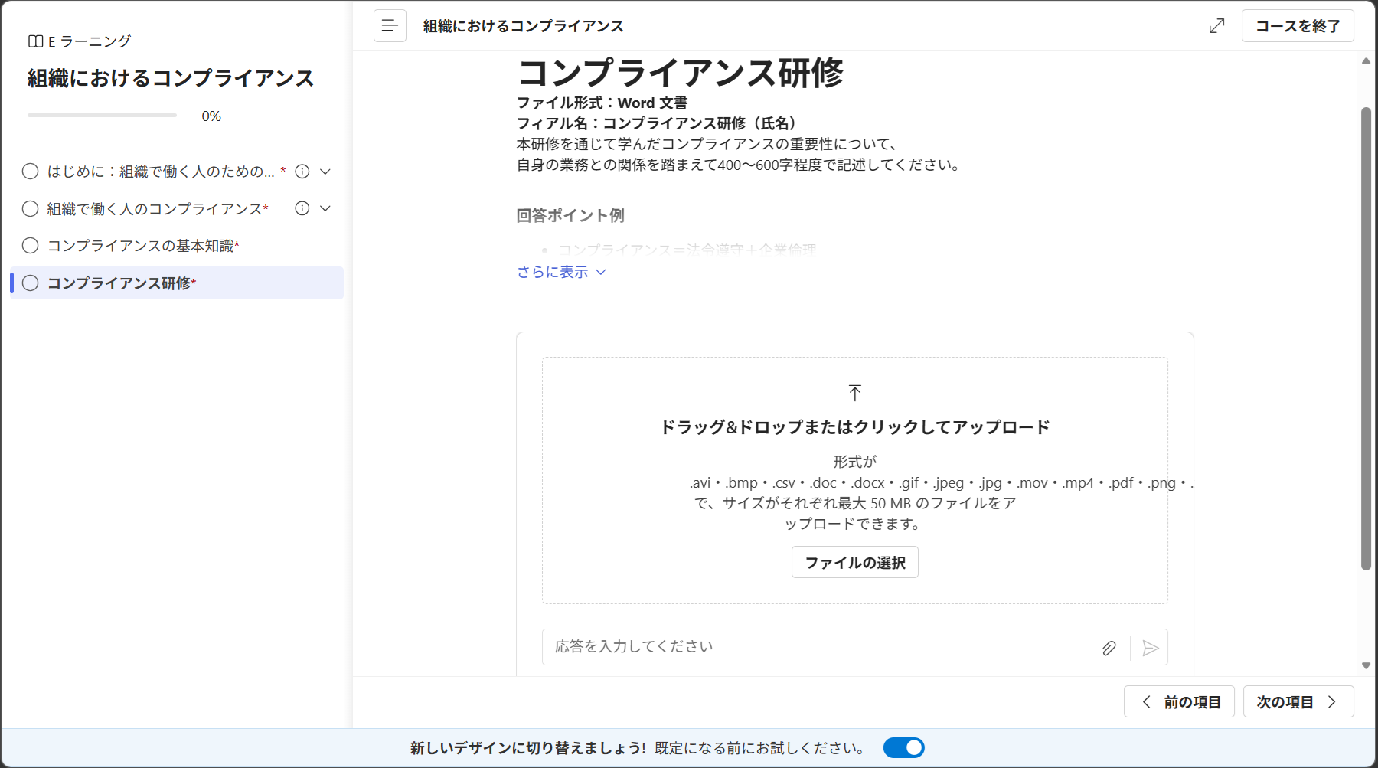
Task: Click the paperclip attachment icon
Action: click(1109, 648)
